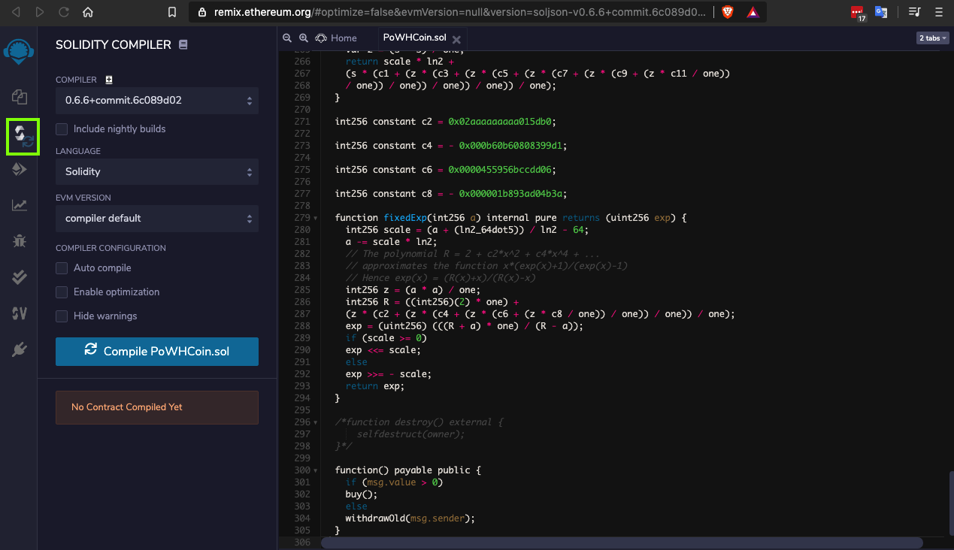Viewport: 954px width, 550px height.
Task: Open the EVM Version dropdown
Action: click(x=156, y=219)
